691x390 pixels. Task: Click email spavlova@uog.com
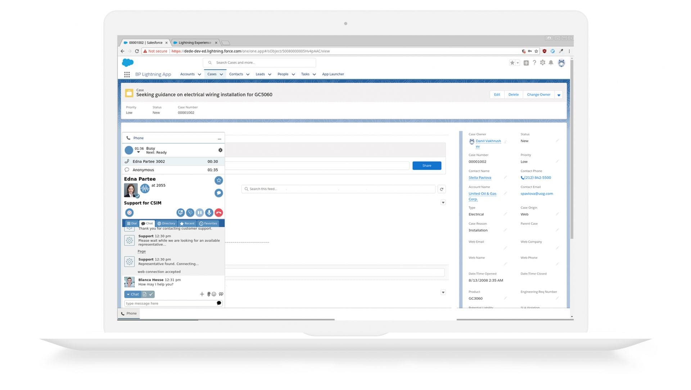click(537, 194)
